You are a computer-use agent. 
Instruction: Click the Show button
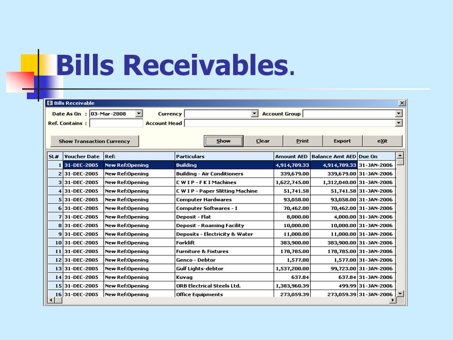coord(223,141)
